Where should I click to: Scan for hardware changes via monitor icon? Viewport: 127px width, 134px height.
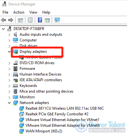point(57,20)
